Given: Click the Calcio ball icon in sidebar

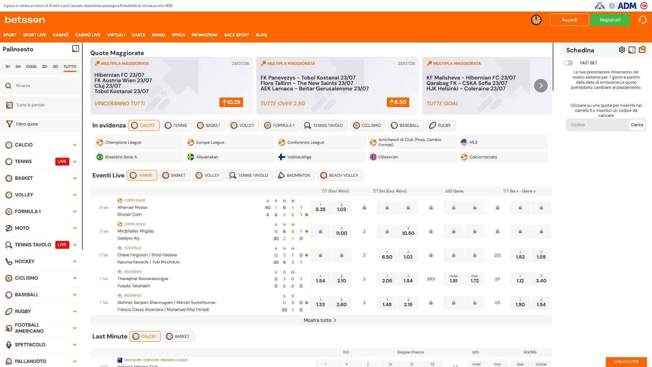Looking at the screenshot, I should coord(9,145).
